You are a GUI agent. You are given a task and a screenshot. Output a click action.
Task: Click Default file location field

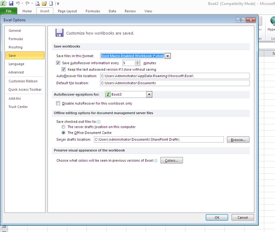175,83
